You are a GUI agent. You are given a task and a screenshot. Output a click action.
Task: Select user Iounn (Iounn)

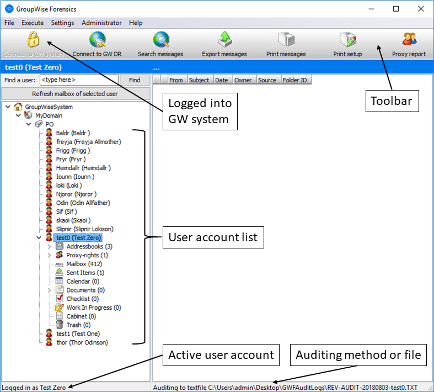(x=76, y=177)
